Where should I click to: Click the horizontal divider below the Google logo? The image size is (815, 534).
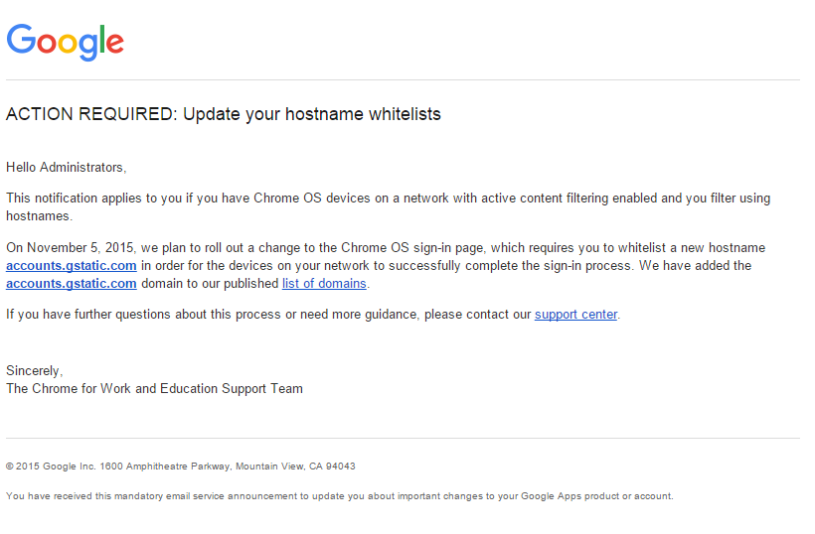click(403, 80)
